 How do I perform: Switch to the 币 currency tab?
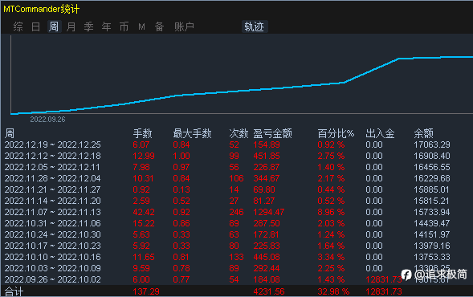[x=124, y=26]
